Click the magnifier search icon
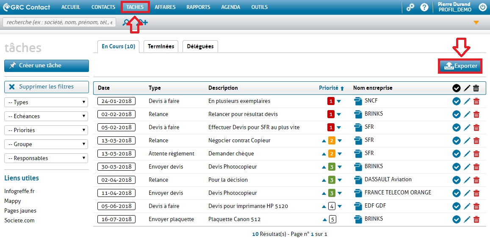This screenshot has width=490, height=241. [126, 22]
